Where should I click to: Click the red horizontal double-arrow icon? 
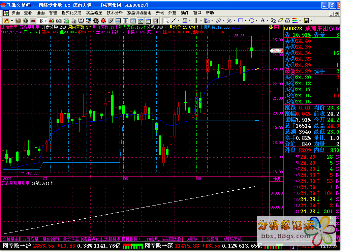(x=33, y=21)
